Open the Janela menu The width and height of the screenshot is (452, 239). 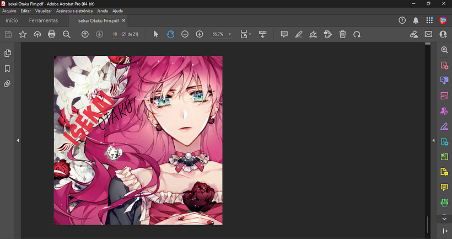pos(103,11)
